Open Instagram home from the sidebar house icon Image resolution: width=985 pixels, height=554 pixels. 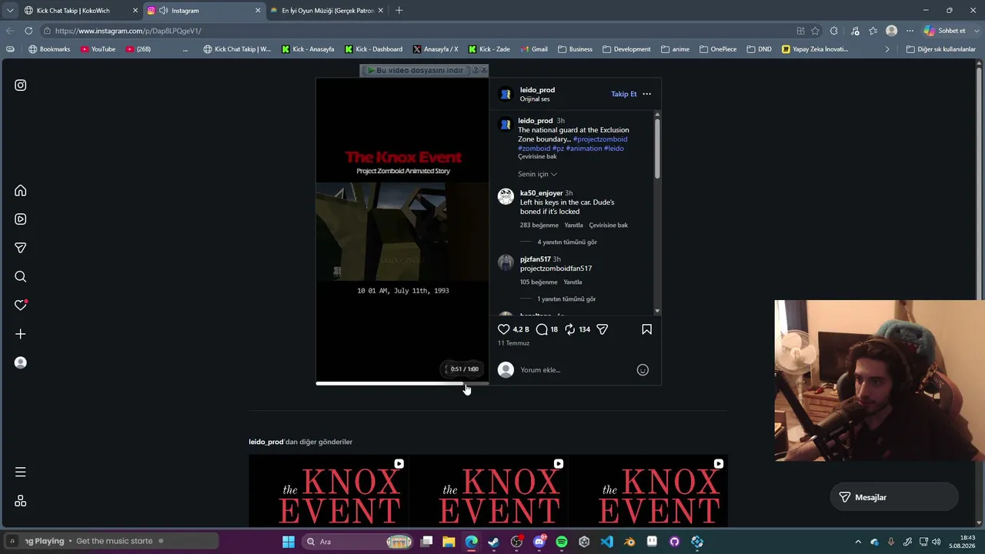21,191
